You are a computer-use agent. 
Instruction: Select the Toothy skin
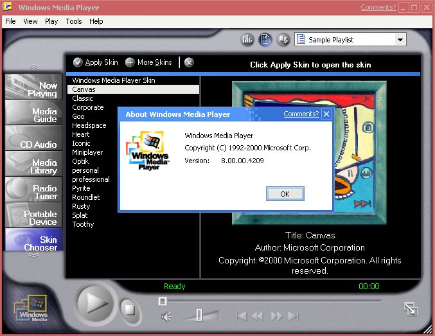point(83,224)
